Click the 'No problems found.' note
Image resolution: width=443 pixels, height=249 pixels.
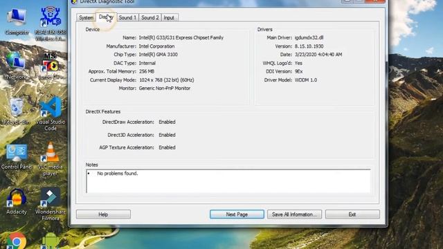click(x=118, y=174)
